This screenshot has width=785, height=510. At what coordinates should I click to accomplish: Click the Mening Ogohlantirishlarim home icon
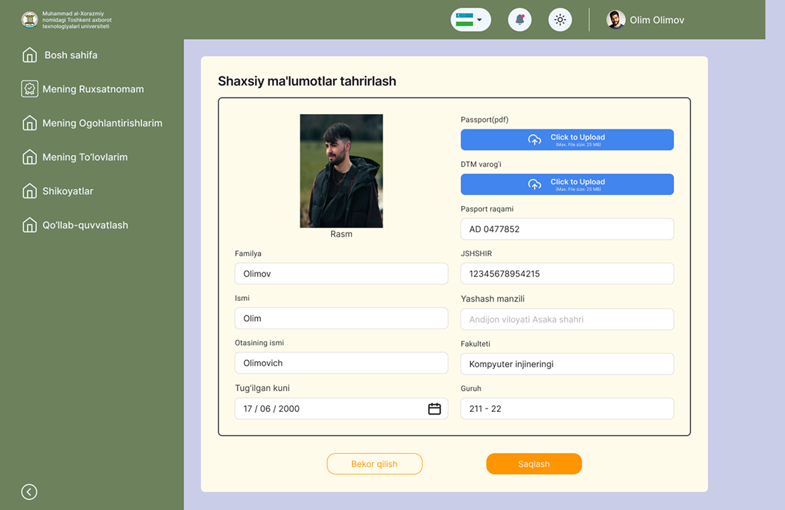(x=29, y=123)
